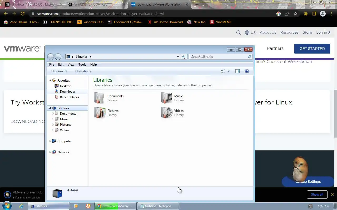Expand the Documents tree node
337x210 pixels.
pos(53,114)
